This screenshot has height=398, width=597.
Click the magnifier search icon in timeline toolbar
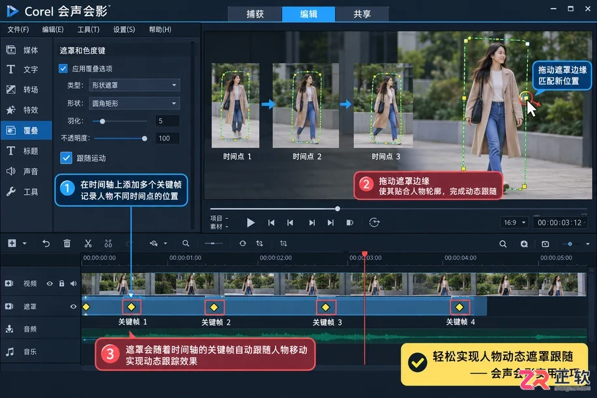point(186,244)
